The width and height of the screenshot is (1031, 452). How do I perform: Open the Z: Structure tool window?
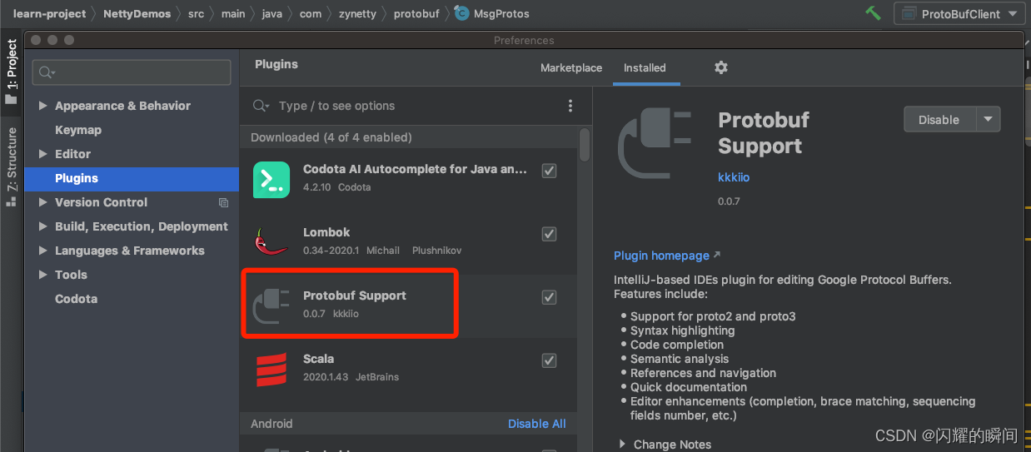[11, 166]
